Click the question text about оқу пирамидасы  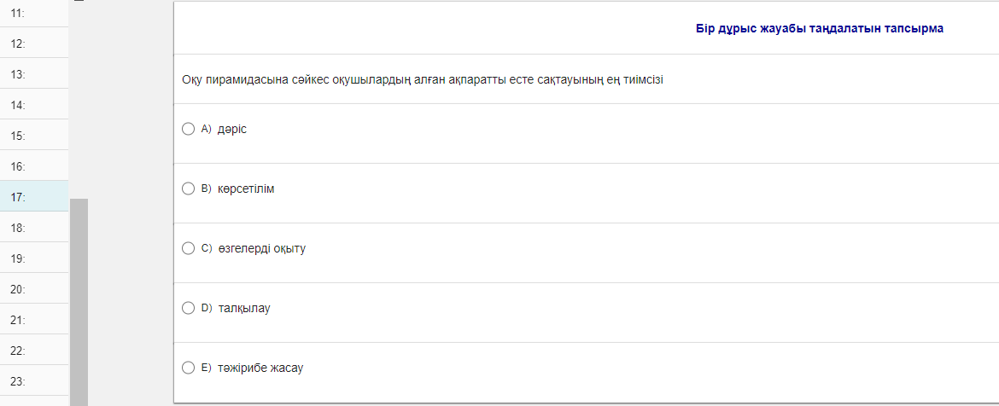[423, 79]
